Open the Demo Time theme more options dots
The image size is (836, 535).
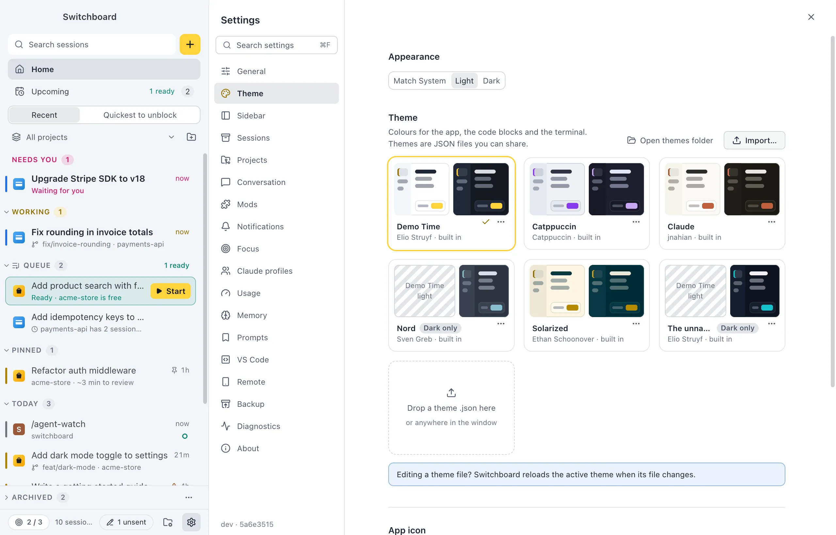[501, 222]
